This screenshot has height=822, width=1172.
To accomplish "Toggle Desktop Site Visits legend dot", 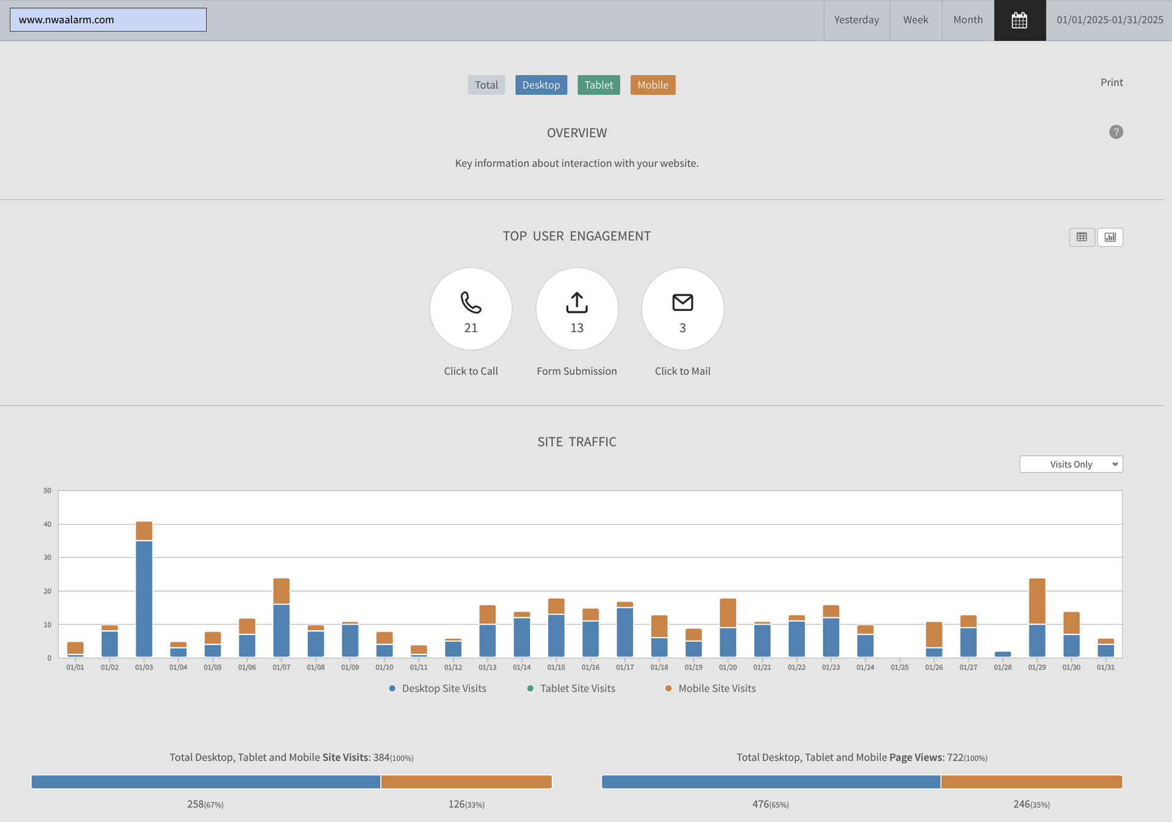I will [392, 688].
